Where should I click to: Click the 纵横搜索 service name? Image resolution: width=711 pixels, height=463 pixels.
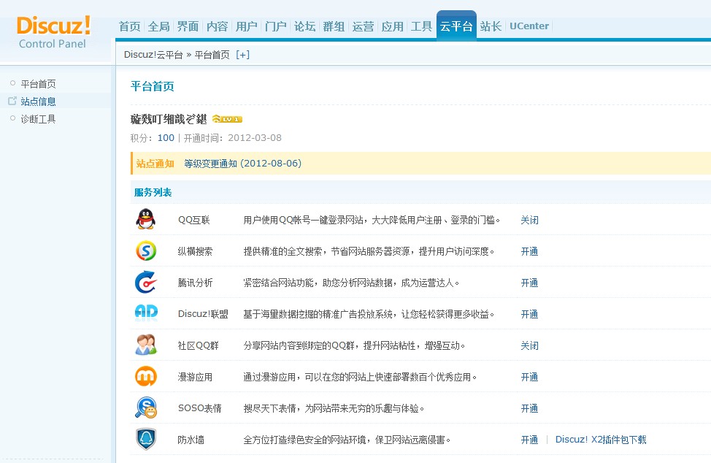195,251
